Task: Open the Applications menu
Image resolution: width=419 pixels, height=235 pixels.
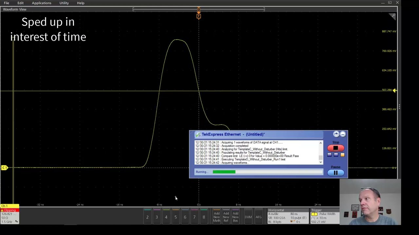Action: tap(42, 3)
